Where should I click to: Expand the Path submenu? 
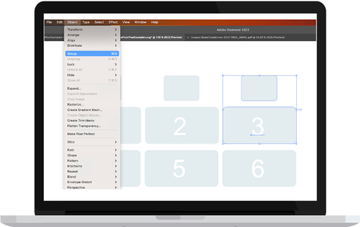coord(92,150)
